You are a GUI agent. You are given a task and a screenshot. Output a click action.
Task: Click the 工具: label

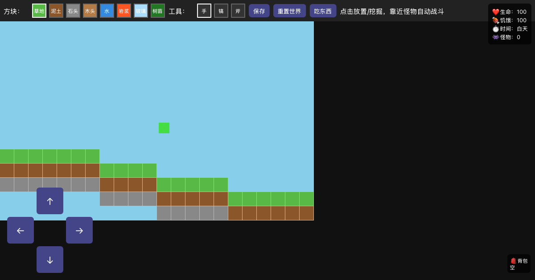pos(177,11)
